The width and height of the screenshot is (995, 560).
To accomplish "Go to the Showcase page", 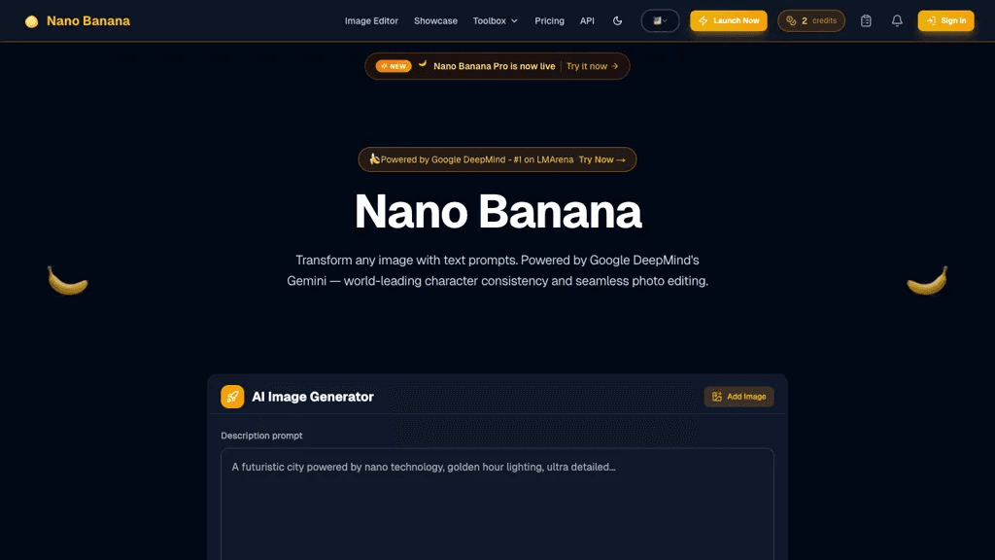I will click(435, 21).
